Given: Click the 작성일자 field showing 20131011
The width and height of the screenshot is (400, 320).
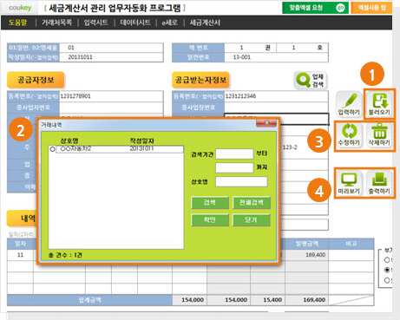Looking at the screenshot, I should pos(111,57).
